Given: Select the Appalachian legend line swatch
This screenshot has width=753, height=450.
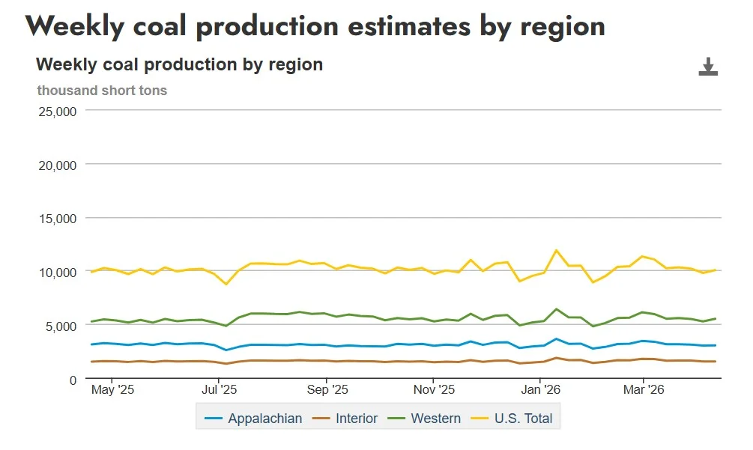Looking at the screenshot, I should [212, 419].
